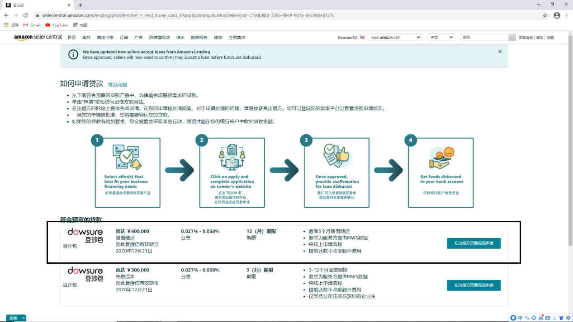The height and width of the screenshot is (322, 573).
Task: Open a new browser tab with plus icon
Action: pos(81,5)
